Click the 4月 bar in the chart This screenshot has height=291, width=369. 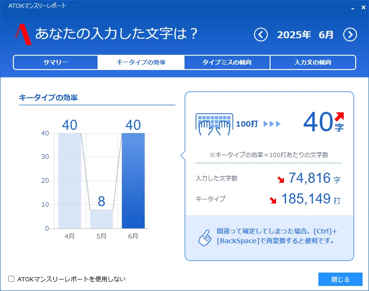pos(69,181)
